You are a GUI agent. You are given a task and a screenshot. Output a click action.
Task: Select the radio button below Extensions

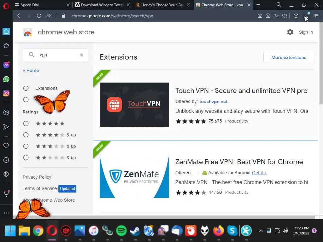coord(26,100)
